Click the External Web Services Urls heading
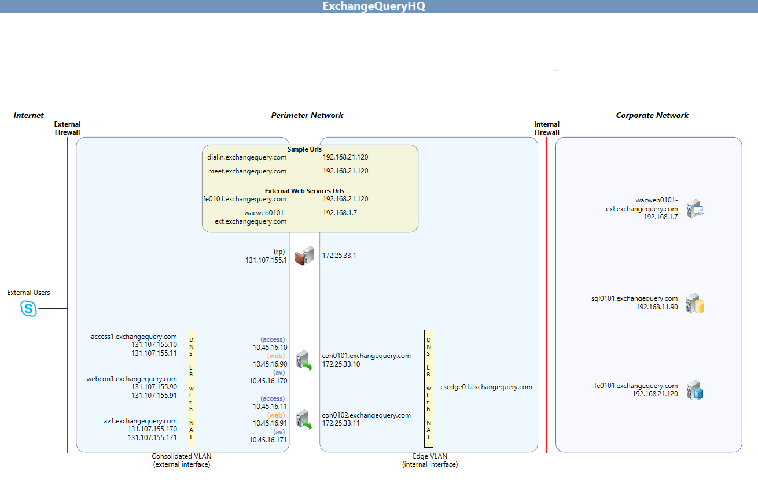Viewport: 758px width, 480px height. click(x=304, y=191)
